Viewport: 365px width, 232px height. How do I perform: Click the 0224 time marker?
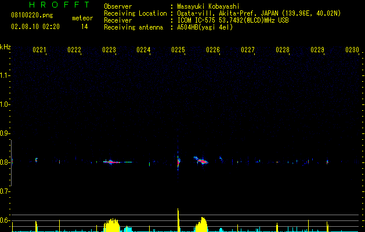click(x=143, y=50)
